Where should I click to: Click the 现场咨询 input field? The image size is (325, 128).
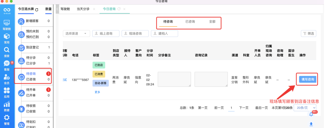point(135,33)
